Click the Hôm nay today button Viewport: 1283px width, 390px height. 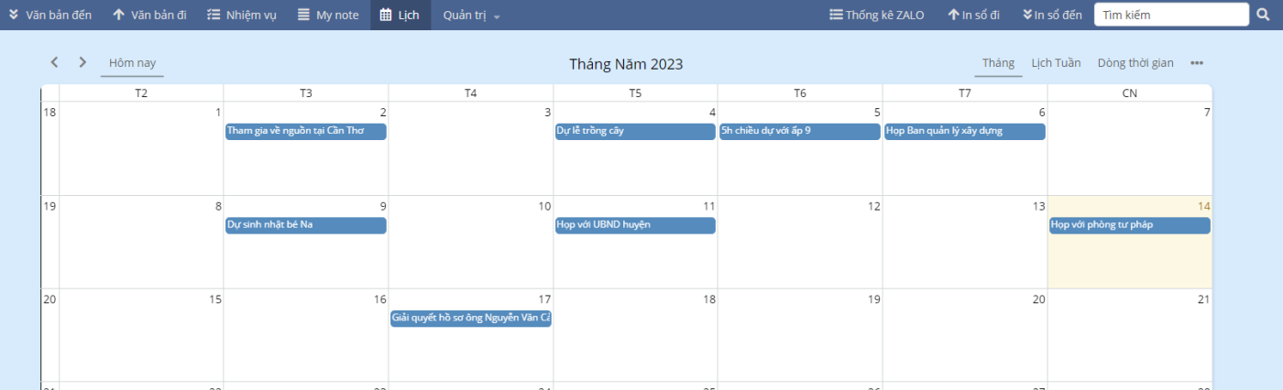(132, 63)
